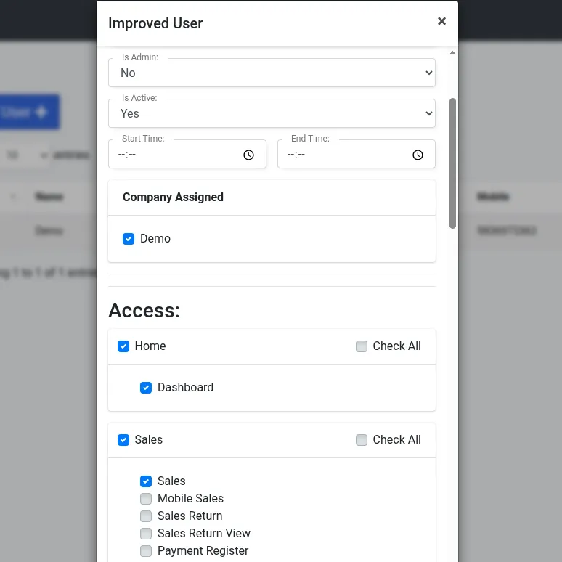562x562 pixels.
Task: Click the Improved User title
Action: 155,23
